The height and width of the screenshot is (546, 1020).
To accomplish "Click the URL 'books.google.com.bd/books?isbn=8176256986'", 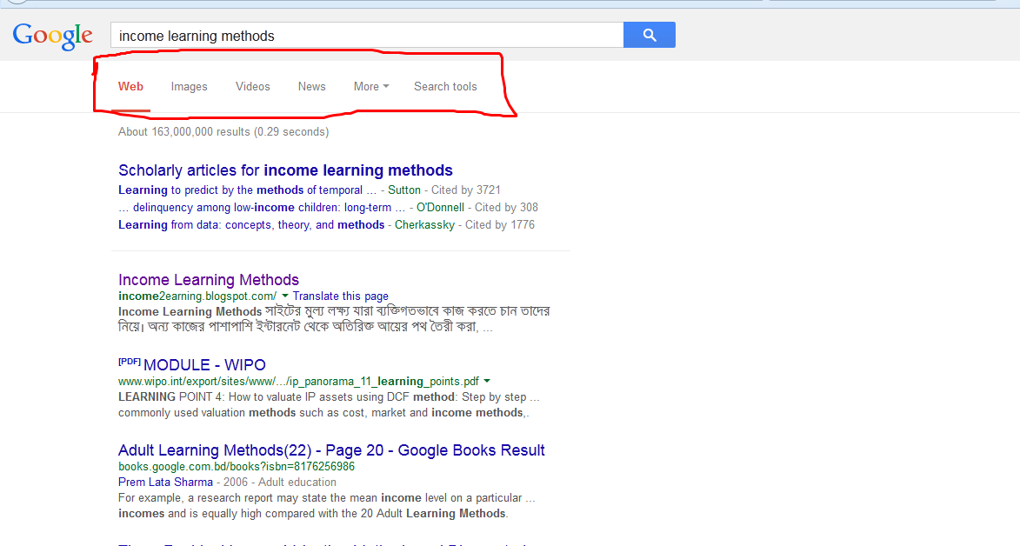I will pyautogui.click(x=237, y=467).
